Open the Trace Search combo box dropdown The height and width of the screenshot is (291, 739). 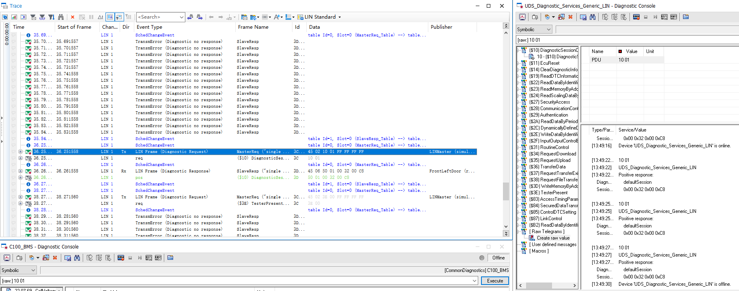tap(181, 17)
